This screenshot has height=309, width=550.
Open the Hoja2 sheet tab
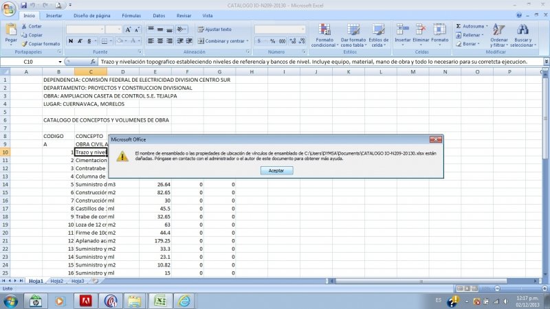click(56, 281)
